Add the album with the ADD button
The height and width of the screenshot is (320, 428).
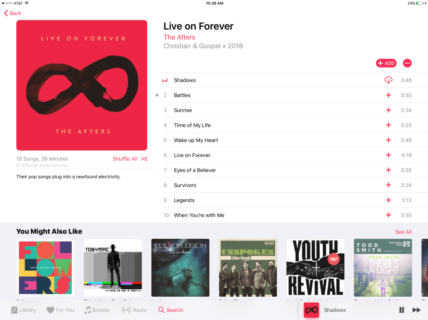point(386,63)
